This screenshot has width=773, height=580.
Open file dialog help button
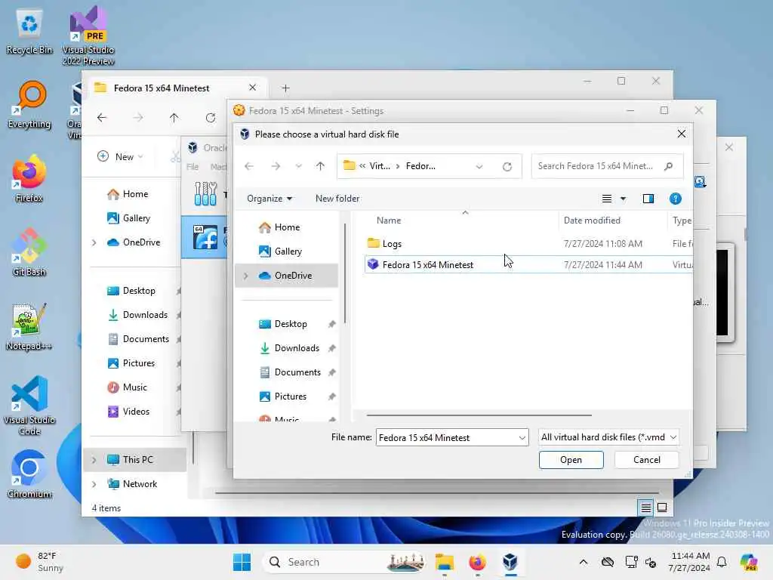click(676, 199)
